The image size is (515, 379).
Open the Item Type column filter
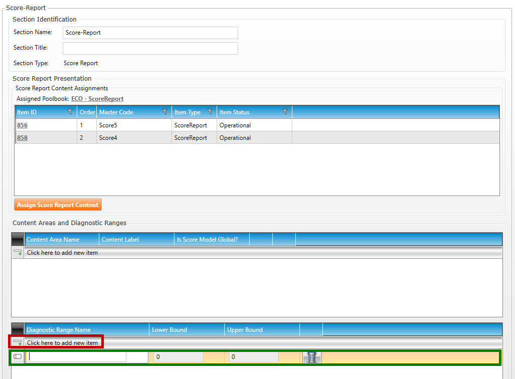210,112
